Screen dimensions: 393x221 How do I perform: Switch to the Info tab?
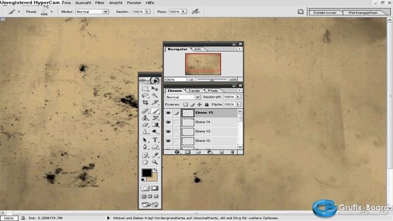point(198,49)
